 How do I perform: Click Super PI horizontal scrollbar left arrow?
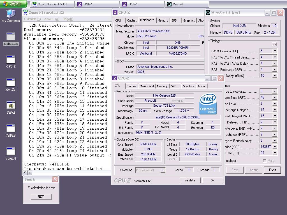[x=25, y=172]
